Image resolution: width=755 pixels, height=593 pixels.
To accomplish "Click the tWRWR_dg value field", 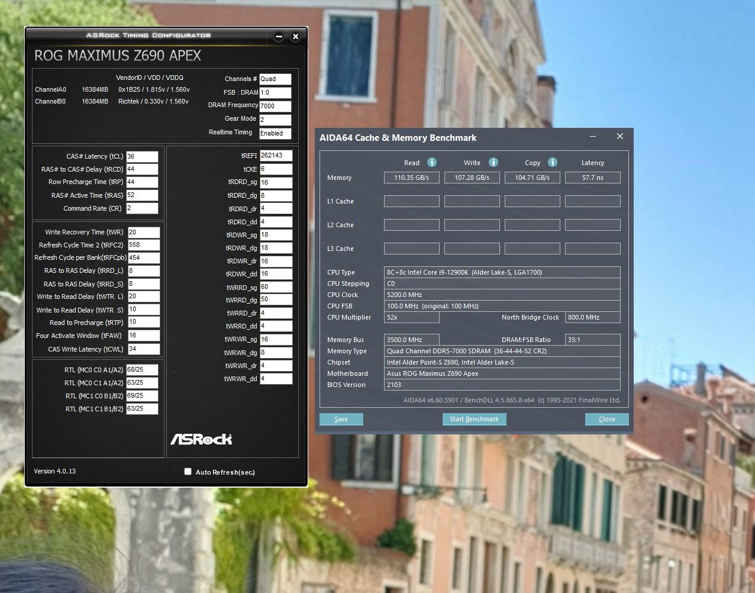I will coord(276,353).
